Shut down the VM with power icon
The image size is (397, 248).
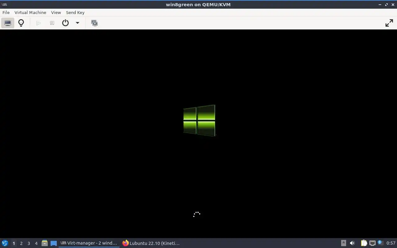click(65, 23)
